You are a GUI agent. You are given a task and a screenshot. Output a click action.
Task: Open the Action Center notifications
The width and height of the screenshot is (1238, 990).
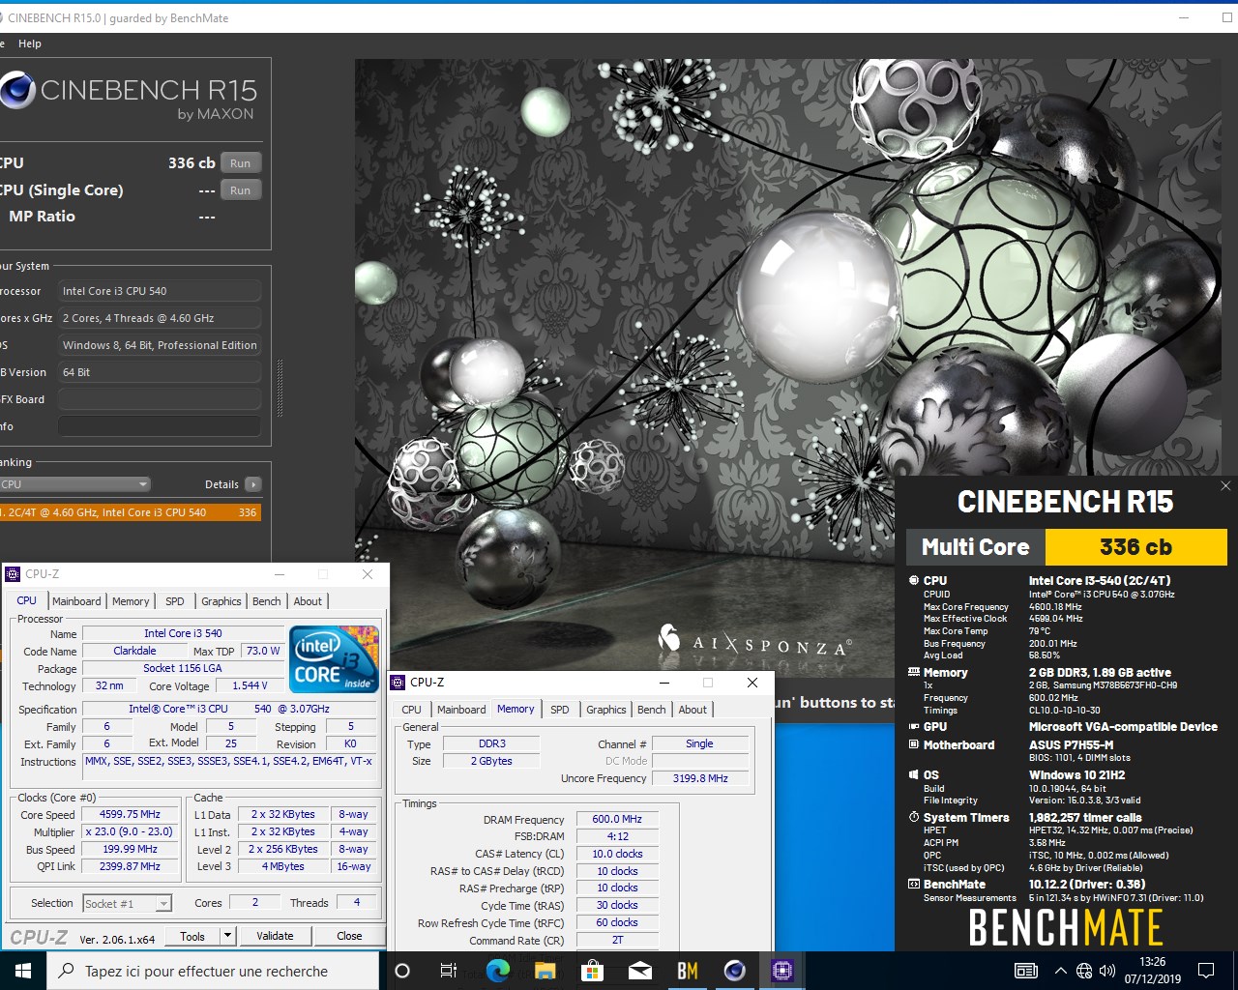coord(1206,971)
